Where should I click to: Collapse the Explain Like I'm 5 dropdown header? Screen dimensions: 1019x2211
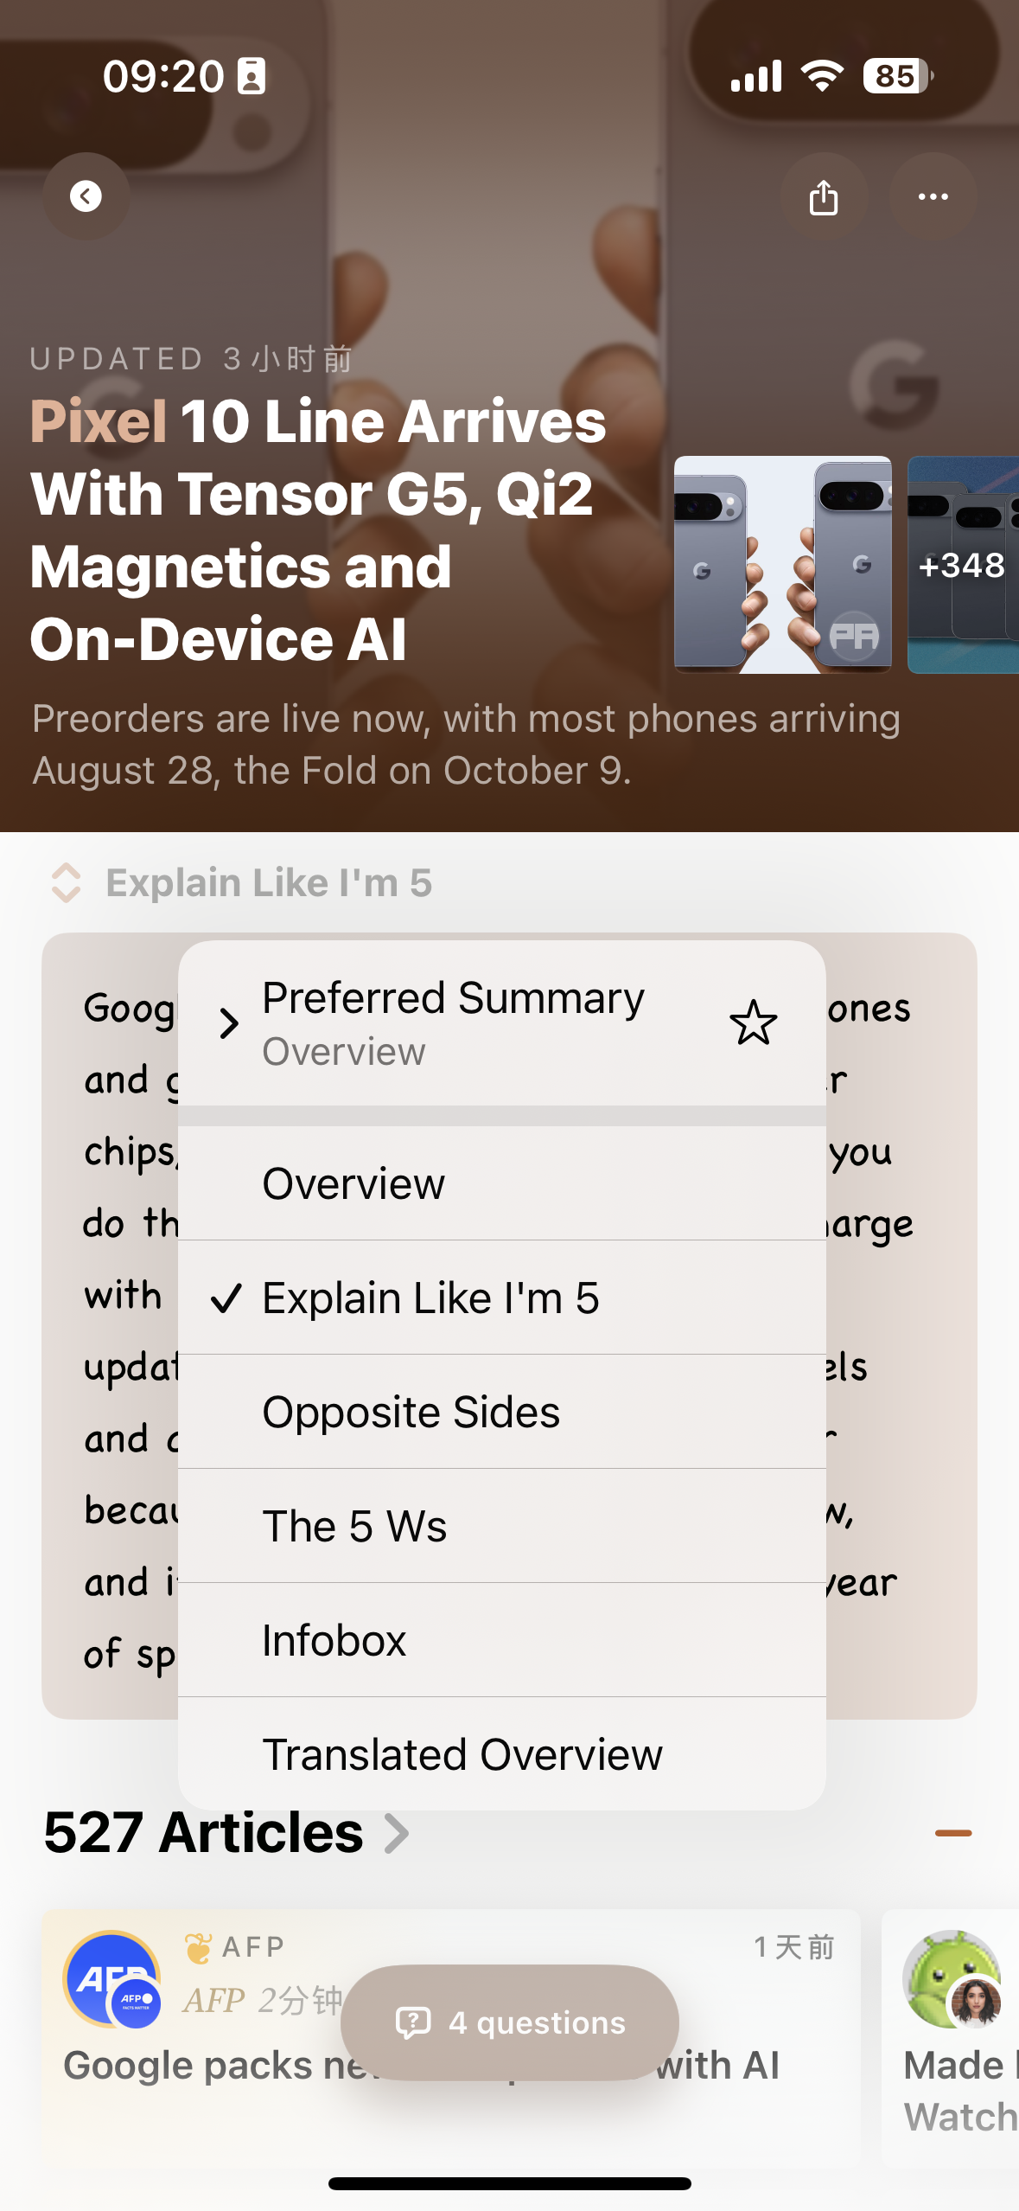[x=269, y=882]
